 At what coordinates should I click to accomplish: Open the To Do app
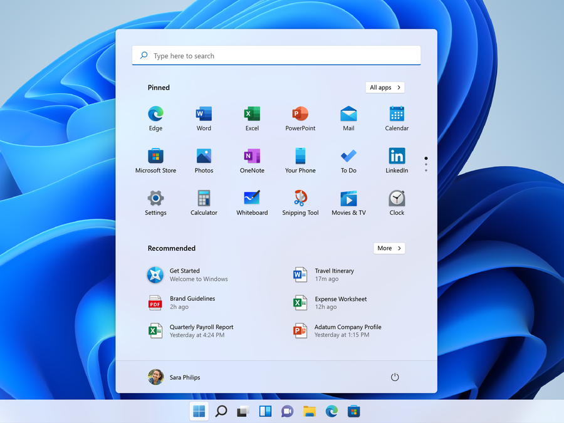click(x=348, y=161)
